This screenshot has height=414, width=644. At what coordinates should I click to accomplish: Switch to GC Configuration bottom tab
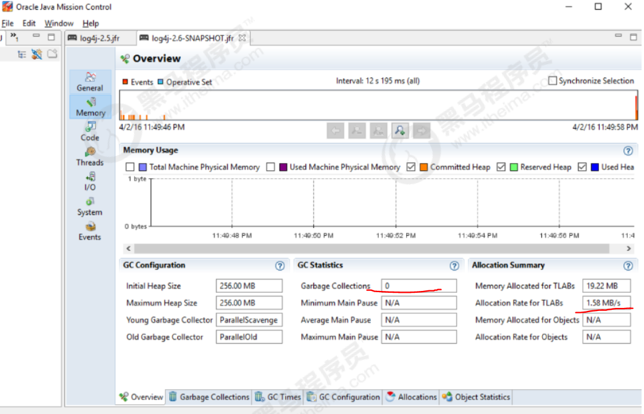click(x=344, y=397)
